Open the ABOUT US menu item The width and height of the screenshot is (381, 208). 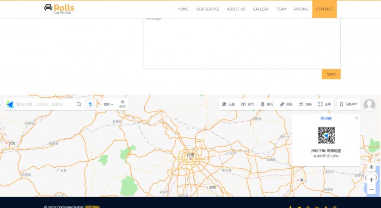[x=236, y=9]
